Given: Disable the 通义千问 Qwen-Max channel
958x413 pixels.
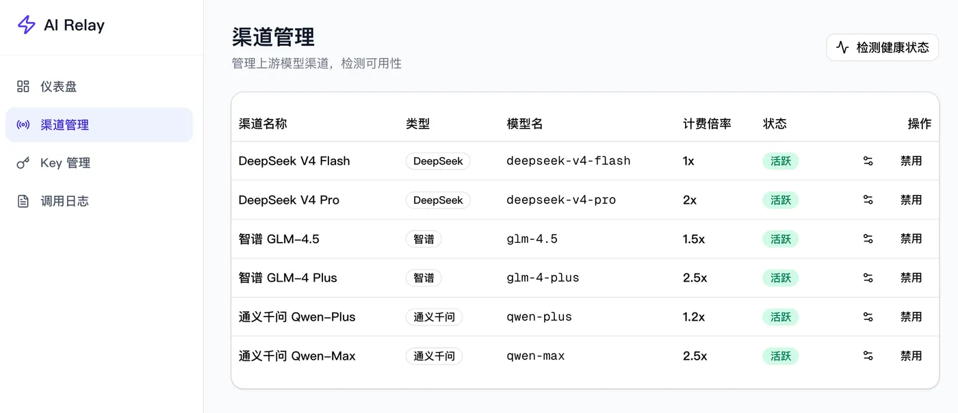Looking at the screenshot, I should 911,356.
